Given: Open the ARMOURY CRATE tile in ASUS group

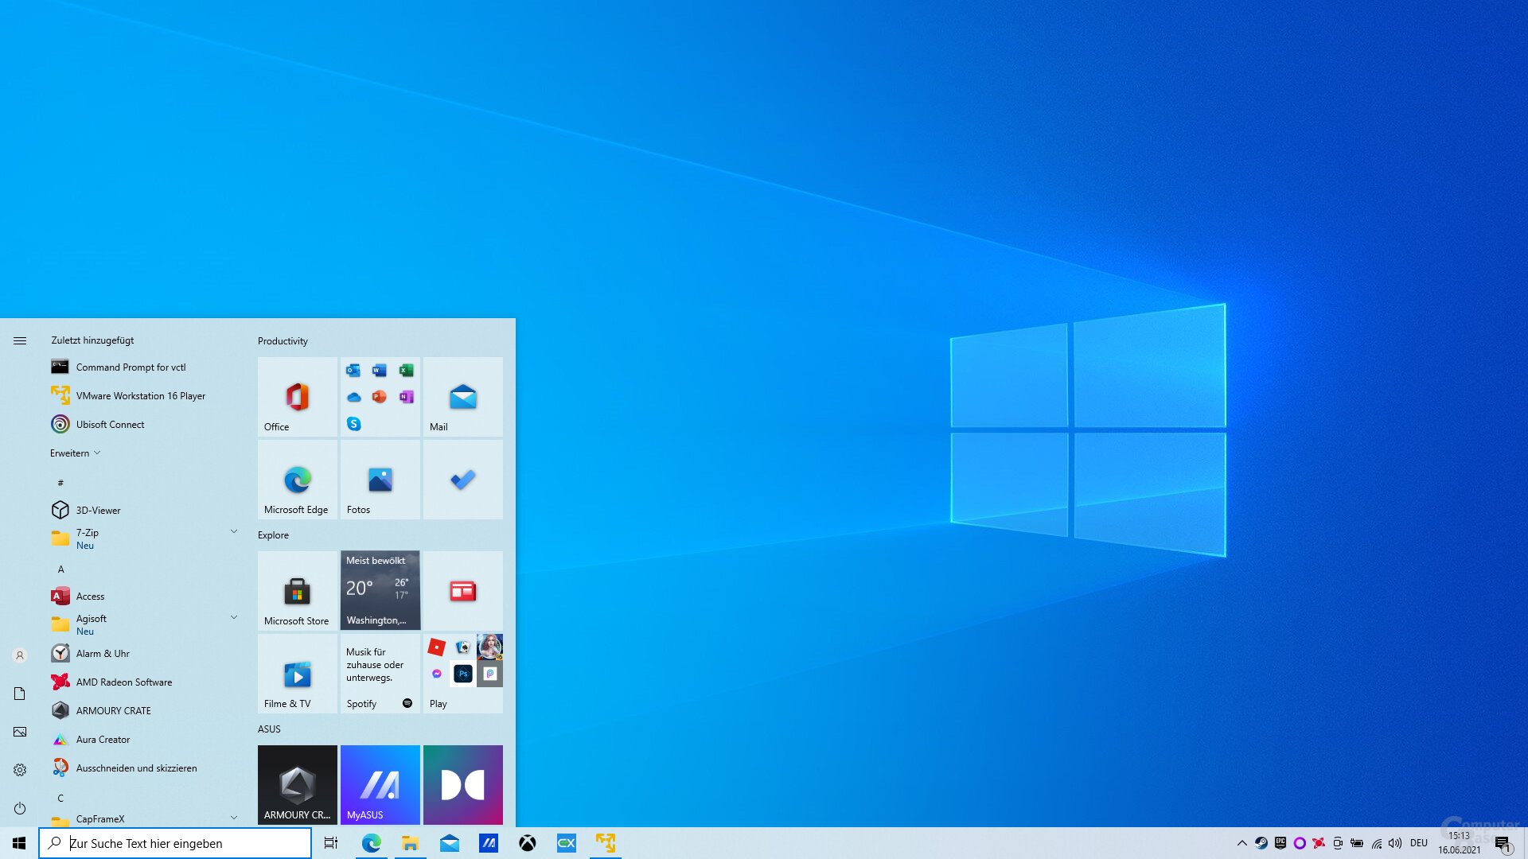Looking at the screenshot, I should click(x=298, y=785).
